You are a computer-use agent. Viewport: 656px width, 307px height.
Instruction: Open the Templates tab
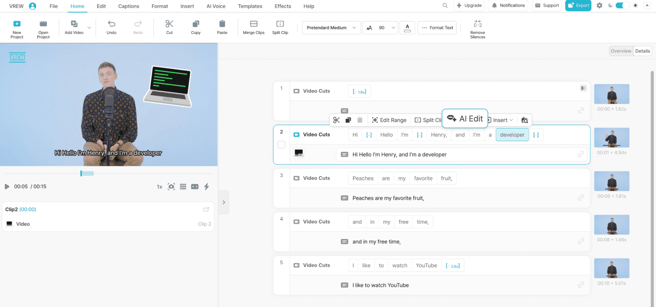click(x=250, y=6)
